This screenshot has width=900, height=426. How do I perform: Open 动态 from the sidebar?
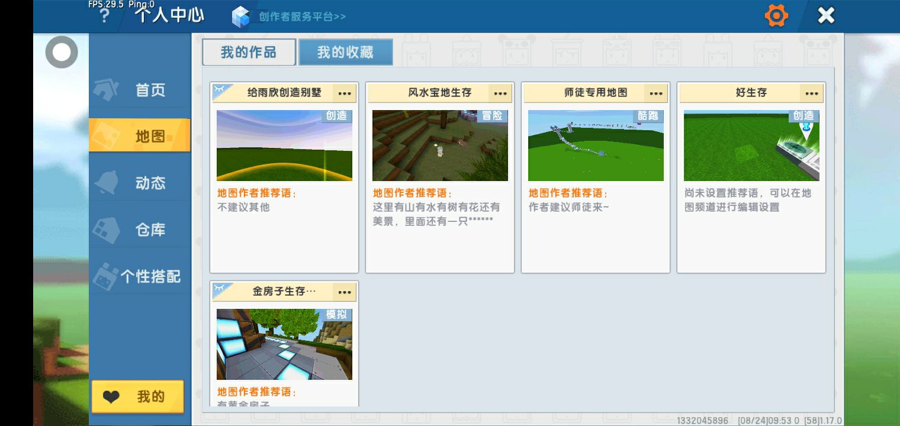pyautogui.click(x=140, y=183)
